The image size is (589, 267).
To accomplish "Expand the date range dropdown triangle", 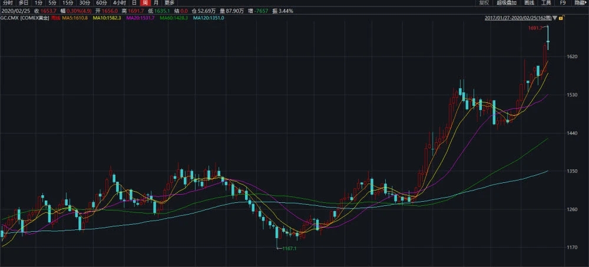I will [x=555, y=18].
